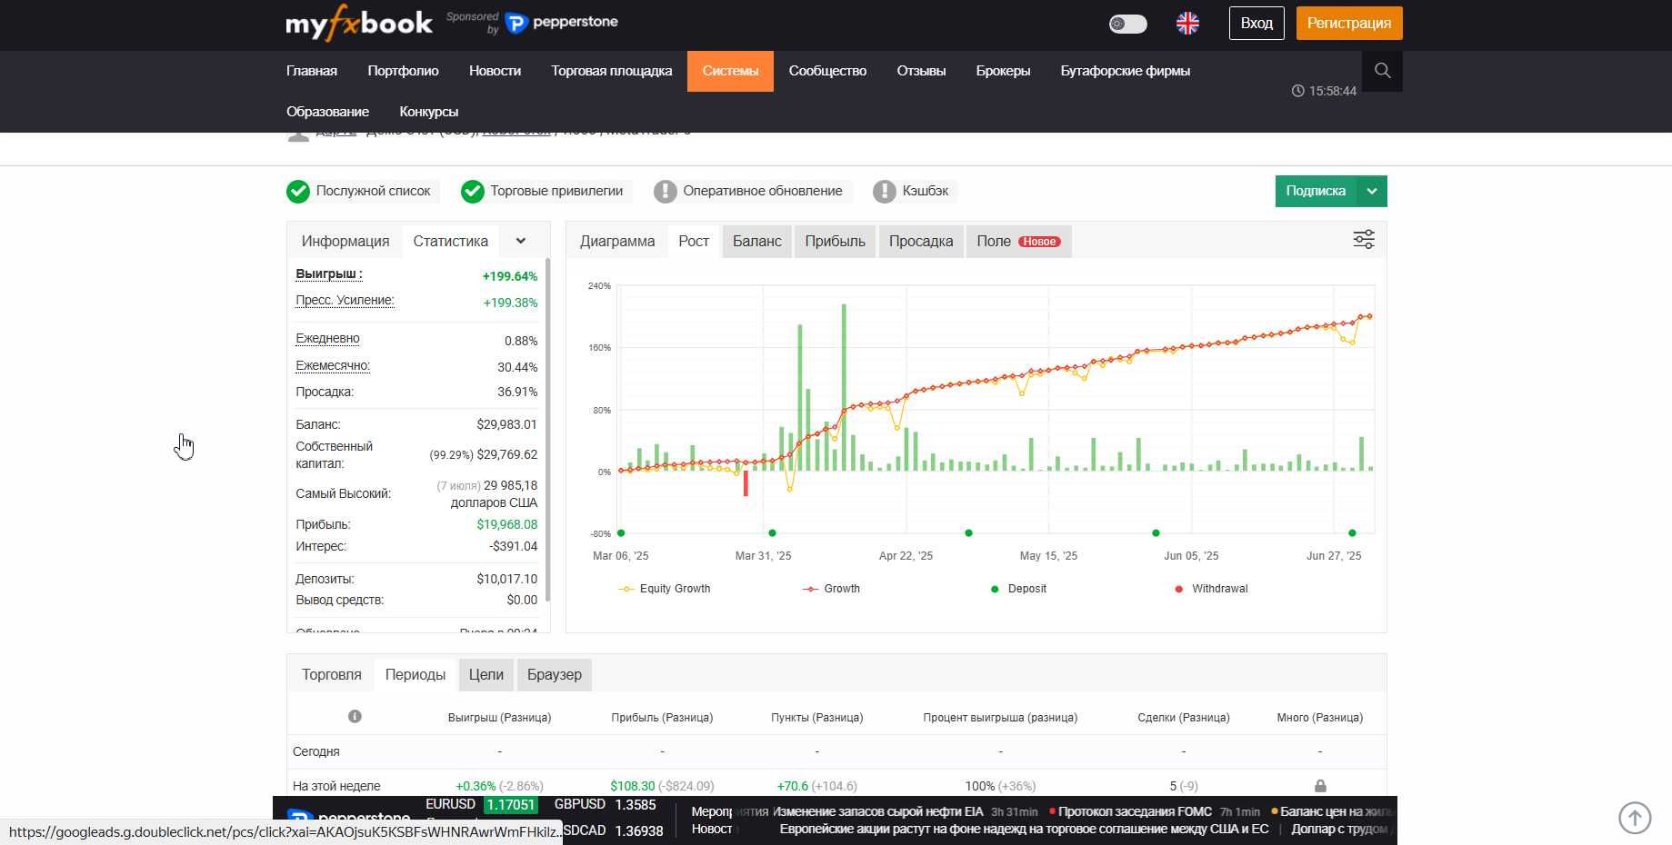Click the Выигрыш label link

[x=329, y=274]
